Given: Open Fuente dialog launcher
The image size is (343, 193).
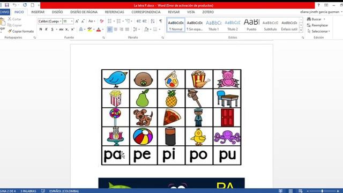Looking at the screenshot, I should (x=103, y=38).
